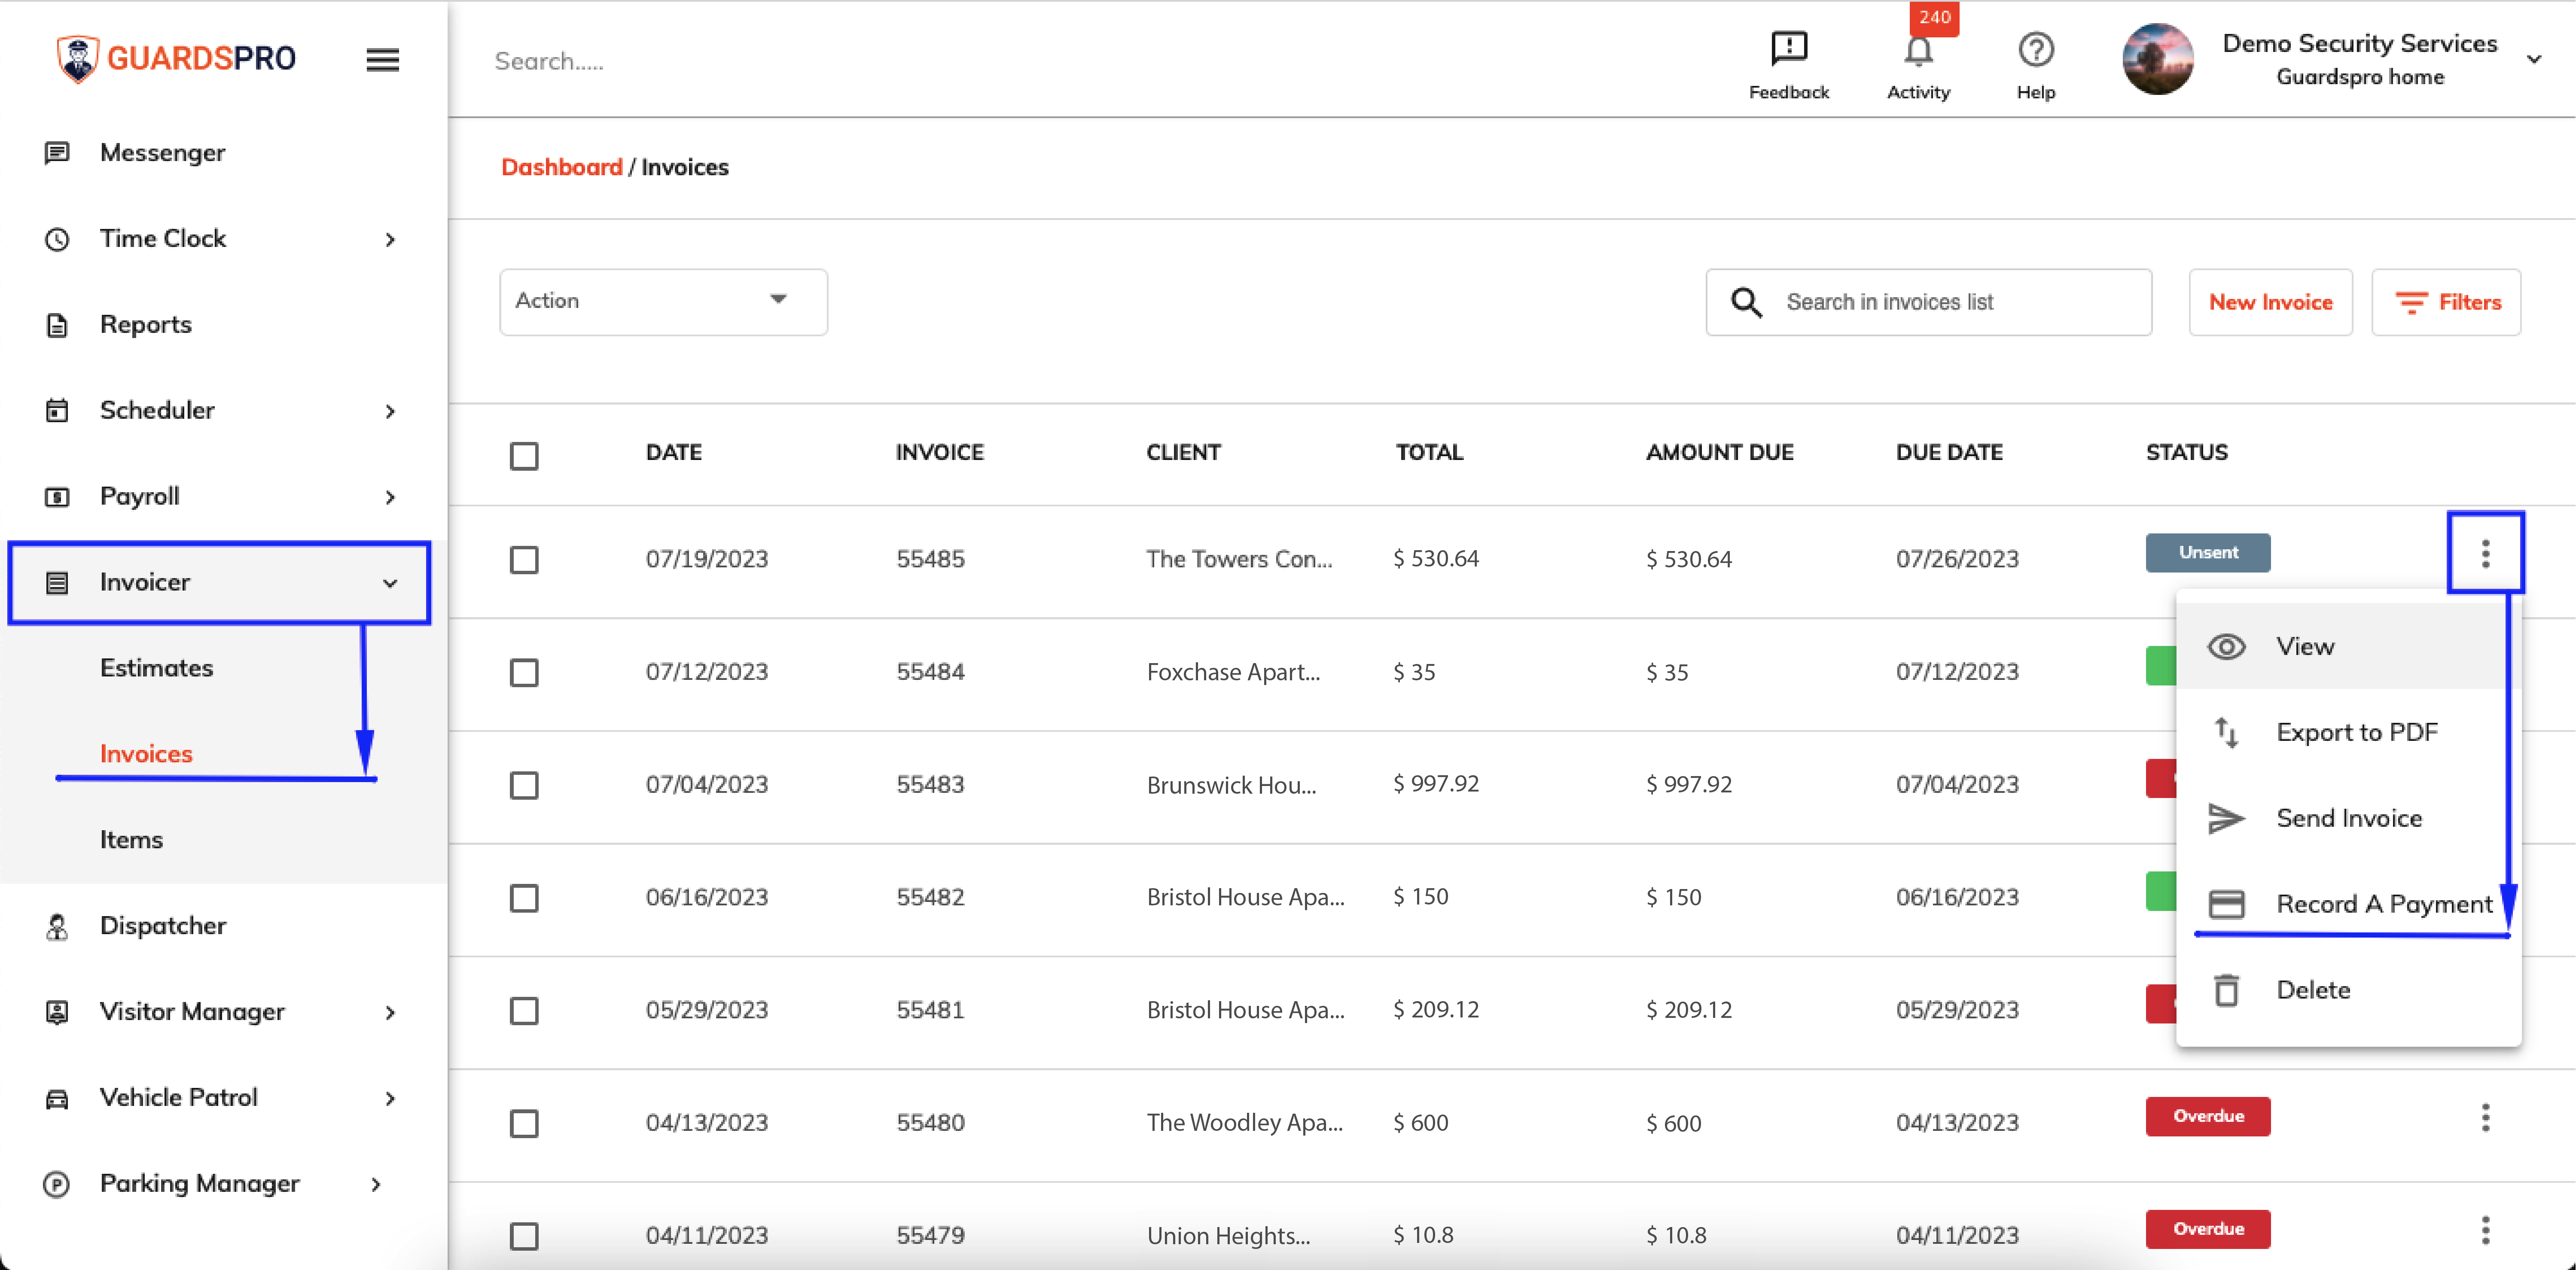The image size is (2576, 1270).
Task: Toggle the hamburger sidebar menu
Action: pos(382,60)
